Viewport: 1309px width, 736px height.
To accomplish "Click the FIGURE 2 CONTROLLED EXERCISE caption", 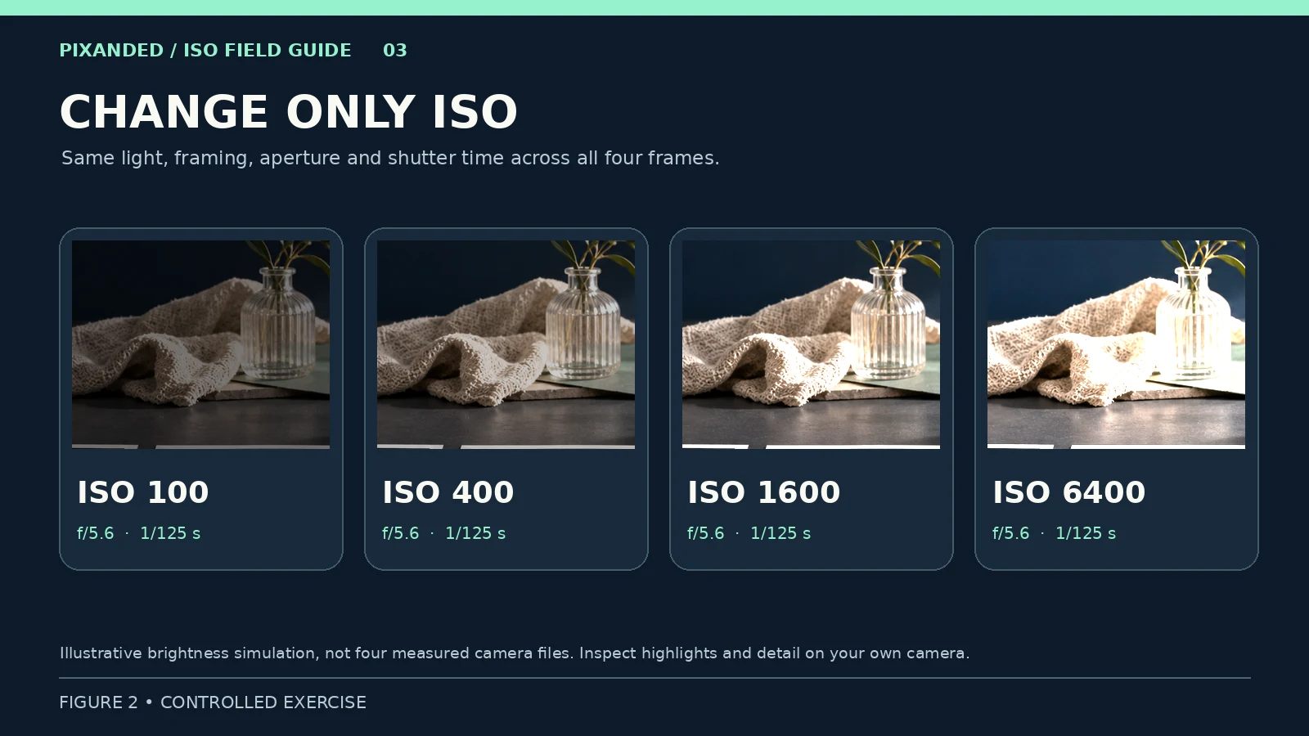I will tap(213, 702).
